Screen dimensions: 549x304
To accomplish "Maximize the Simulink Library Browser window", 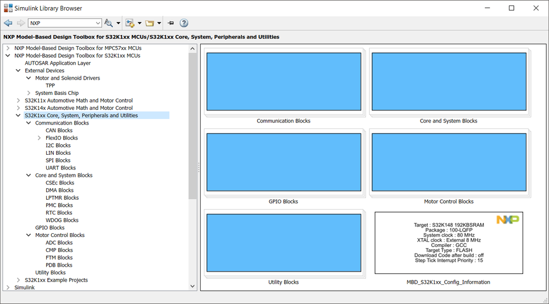I will pos(512,8).
